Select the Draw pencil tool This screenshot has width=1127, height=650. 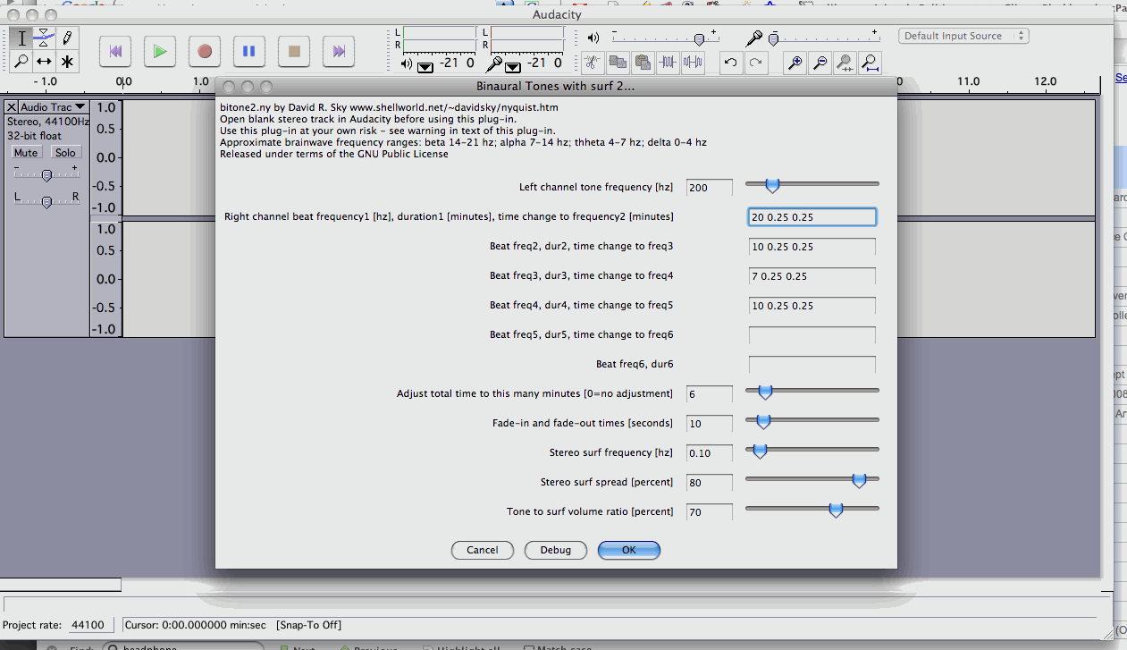[67, 38]
